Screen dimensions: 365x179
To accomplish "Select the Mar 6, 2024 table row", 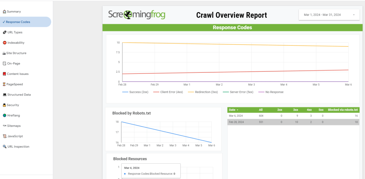I will click(293, 116).
